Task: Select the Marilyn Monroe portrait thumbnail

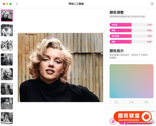Action: tap(7, 16)
